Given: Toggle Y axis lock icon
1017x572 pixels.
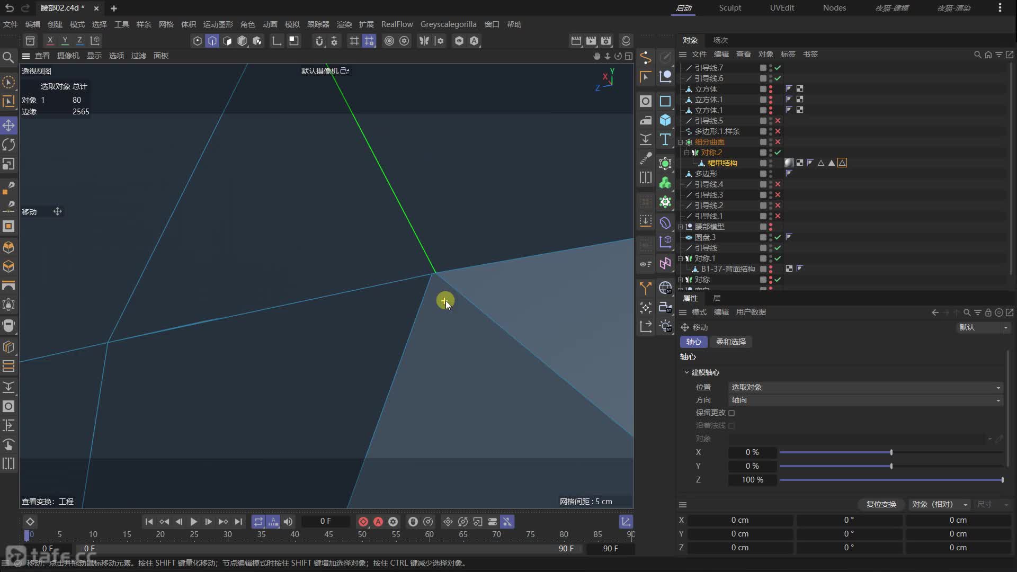Looking at the screenshot, I should pos(65,40).
